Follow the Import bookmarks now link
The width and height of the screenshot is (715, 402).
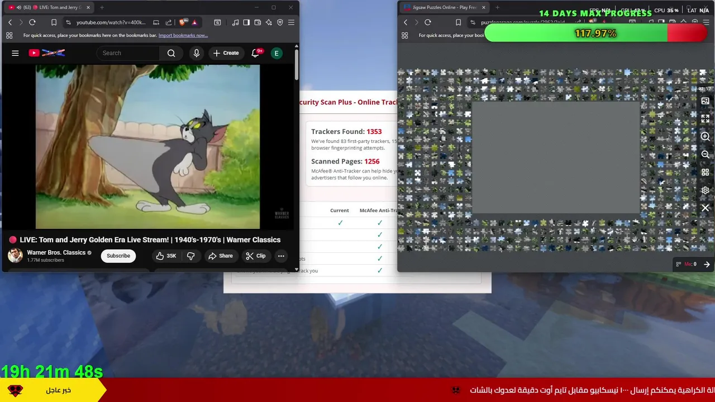[x=183, y=35]
